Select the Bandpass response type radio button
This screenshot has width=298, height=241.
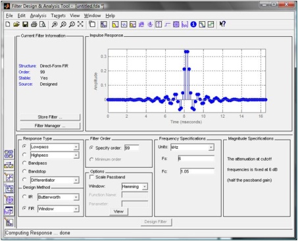24,163
